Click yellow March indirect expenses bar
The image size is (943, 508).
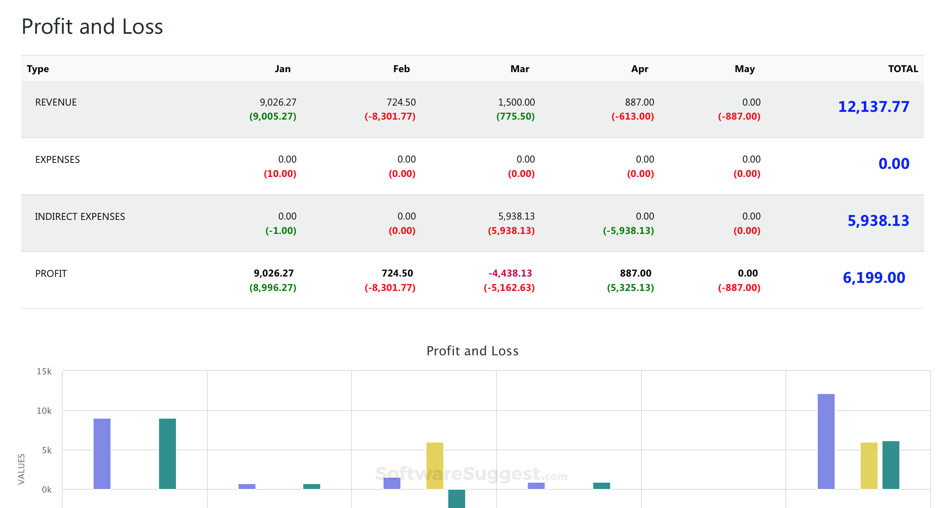[x=435, y=465]
